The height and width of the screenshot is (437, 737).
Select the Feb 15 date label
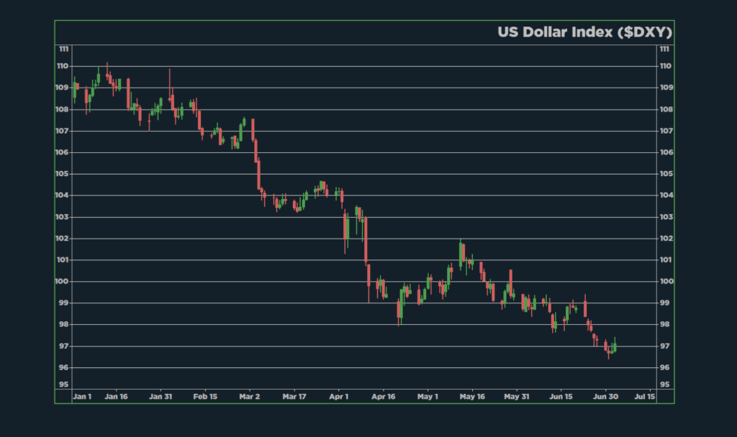coord(205,397)
